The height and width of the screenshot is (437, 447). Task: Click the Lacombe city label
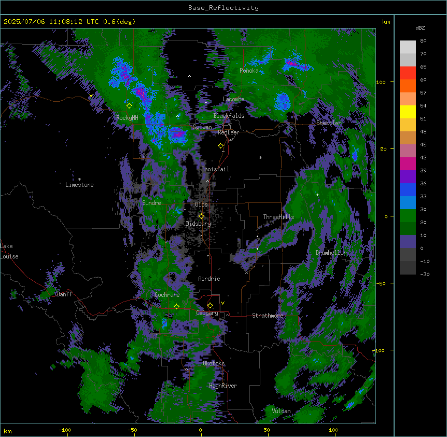pos(233,99)
